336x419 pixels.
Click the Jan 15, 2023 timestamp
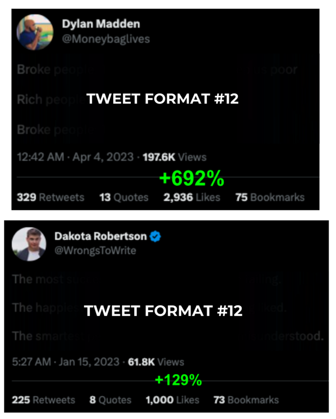[x=89, y=362]
